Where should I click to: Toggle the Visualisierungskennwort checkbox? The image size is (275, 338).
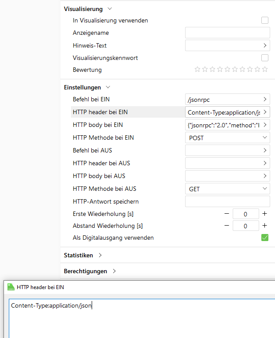pyautogui.click(x=265, y=58)
